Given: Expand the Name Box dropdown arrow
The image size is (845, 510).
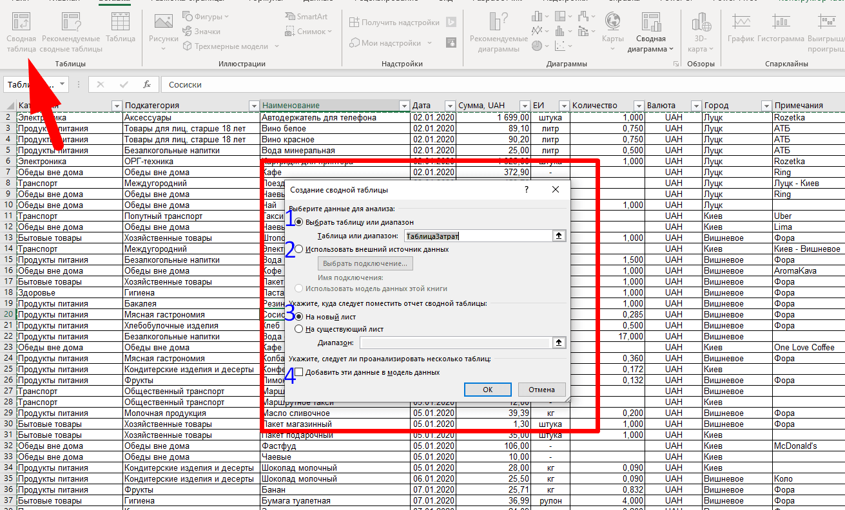Looking at the screenshot, I should coord(63,84).
